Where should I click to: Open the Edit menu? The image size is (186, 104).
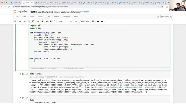(x=24, y=17)
